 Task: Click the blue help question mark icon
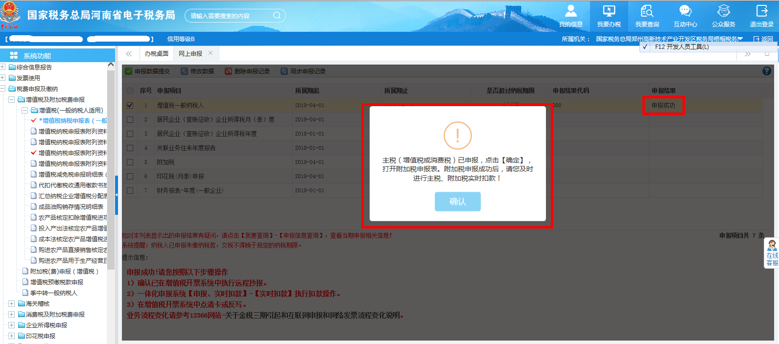coord(767,71)
